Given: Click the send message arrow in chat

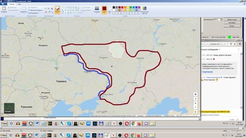Looking at the screenshot, I should [x=238, y=120].
